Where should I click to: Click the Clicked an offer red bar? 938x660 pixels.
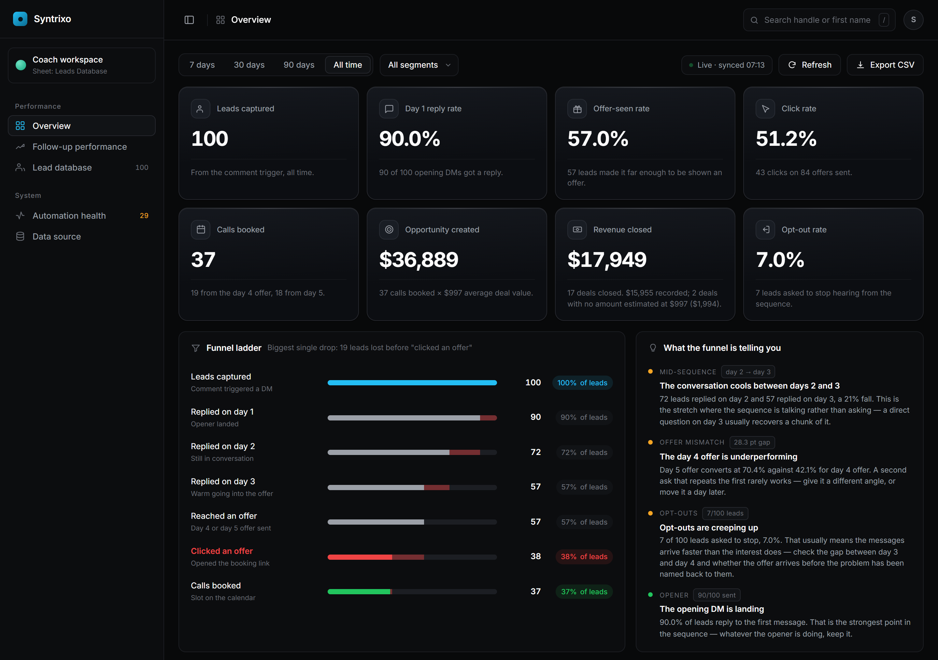pos(360,557)
